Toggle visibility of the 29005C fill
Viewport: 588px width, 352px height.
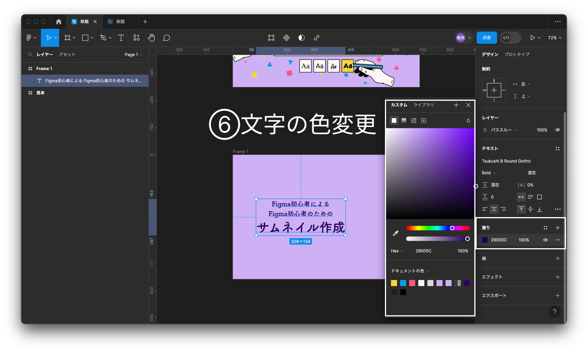coord(546,240)
